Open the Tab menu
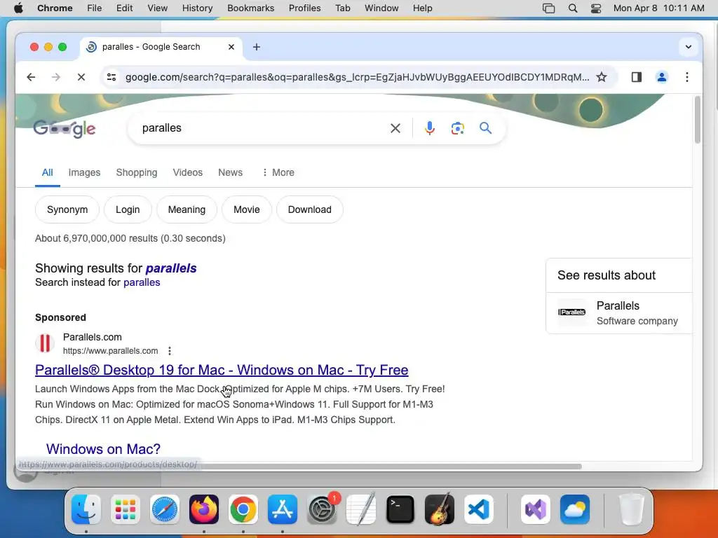 (x=342, y=8)
